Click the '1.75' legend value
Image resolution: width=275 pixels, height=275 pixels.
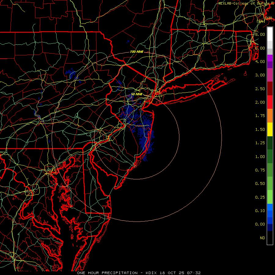pos(260,116)
